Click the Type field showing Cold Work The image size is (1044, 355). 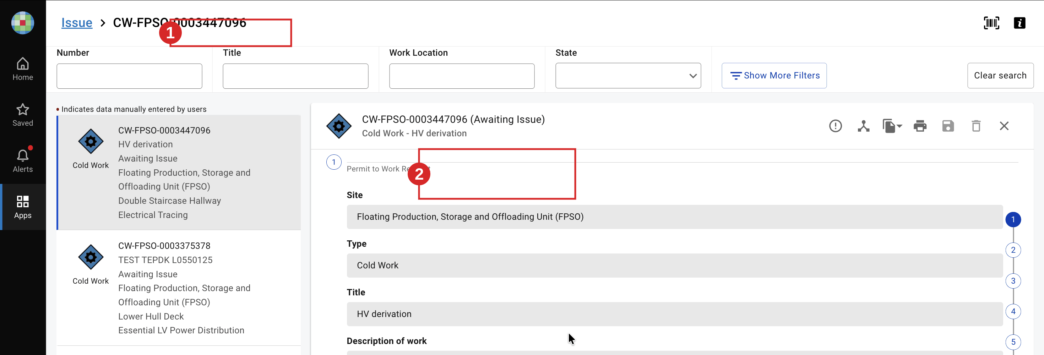pos(674,266)
